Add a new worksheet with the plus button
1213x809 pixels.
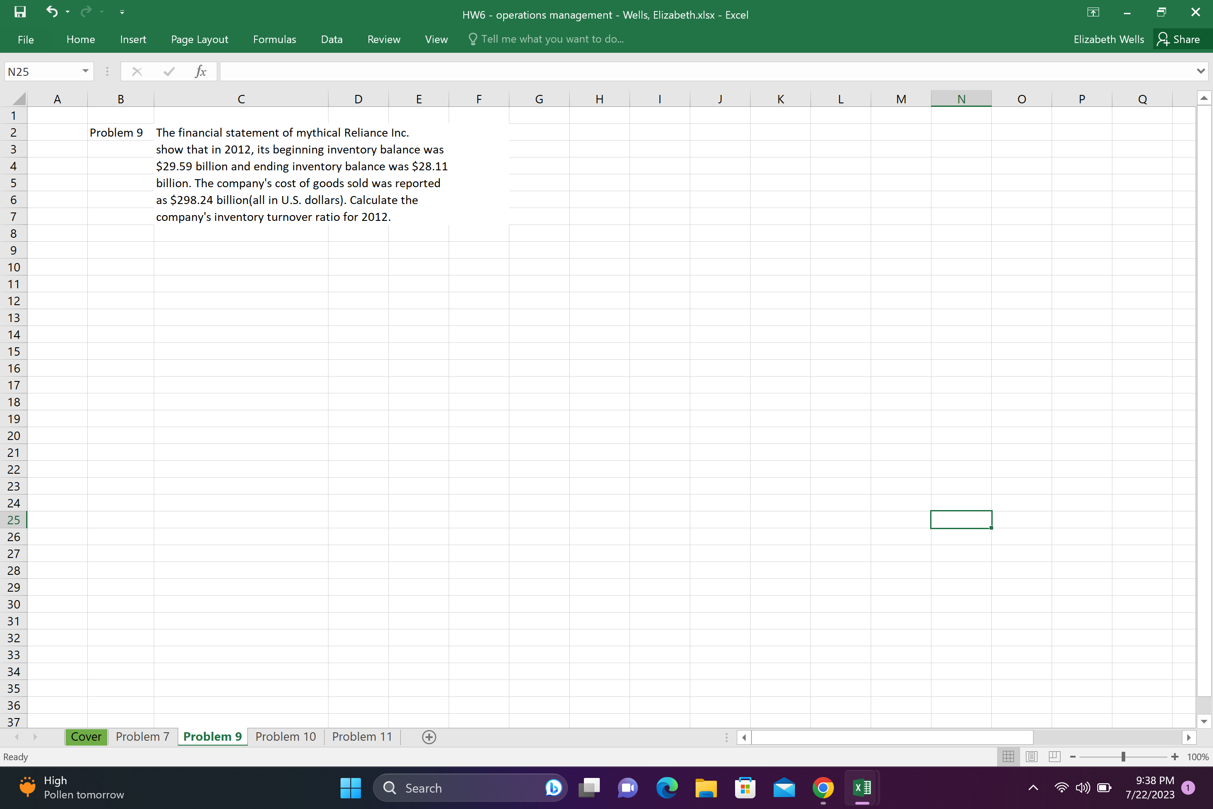coord(429,737)
